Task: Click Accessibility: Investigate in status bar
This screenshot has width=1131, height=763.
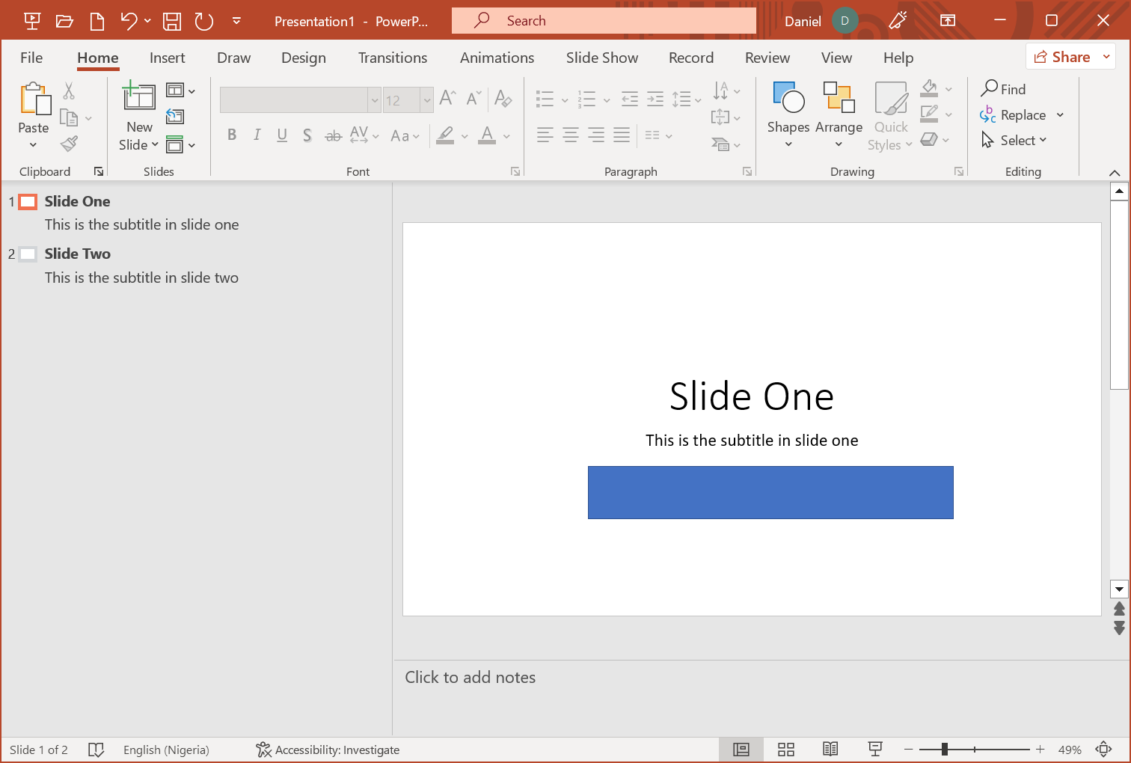Action: click(328, 750)
